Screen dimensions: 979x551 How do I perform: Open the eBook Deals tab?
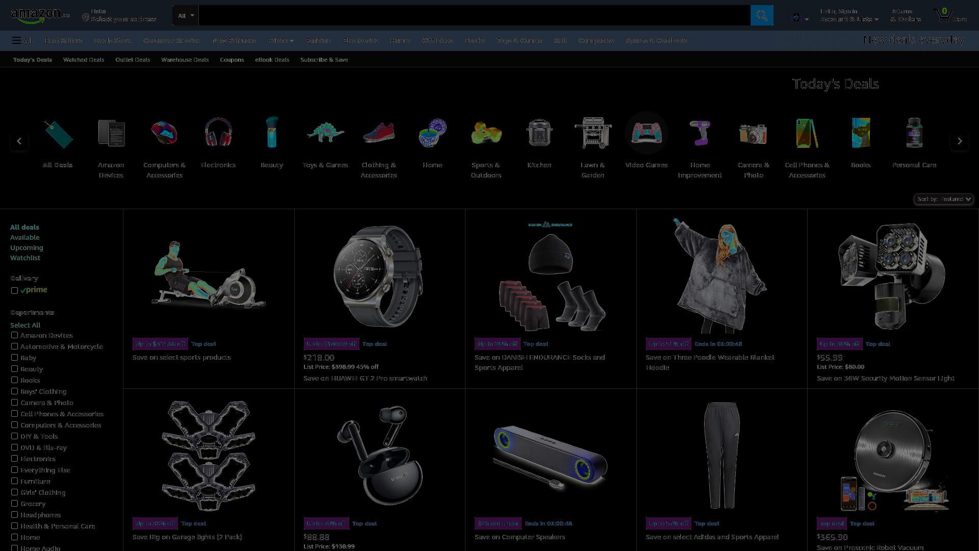click(x=272, y=60)
